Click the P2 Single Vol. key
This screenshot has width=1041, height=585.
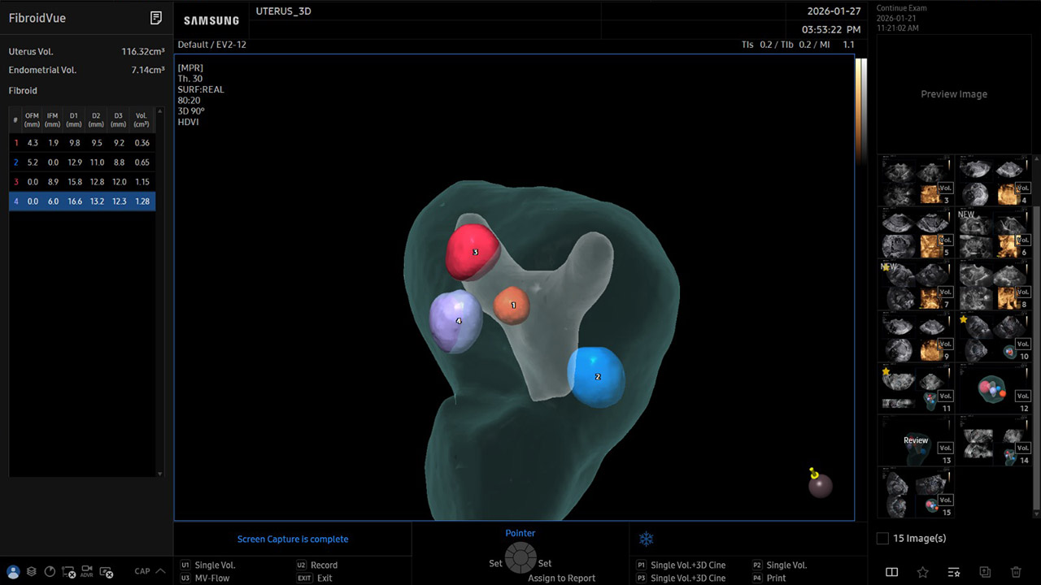(779, 565)
